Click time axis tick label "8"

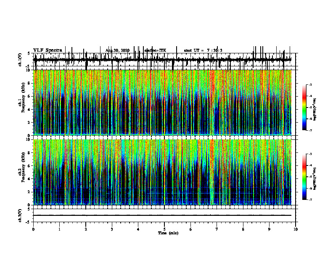click(243, 229)
